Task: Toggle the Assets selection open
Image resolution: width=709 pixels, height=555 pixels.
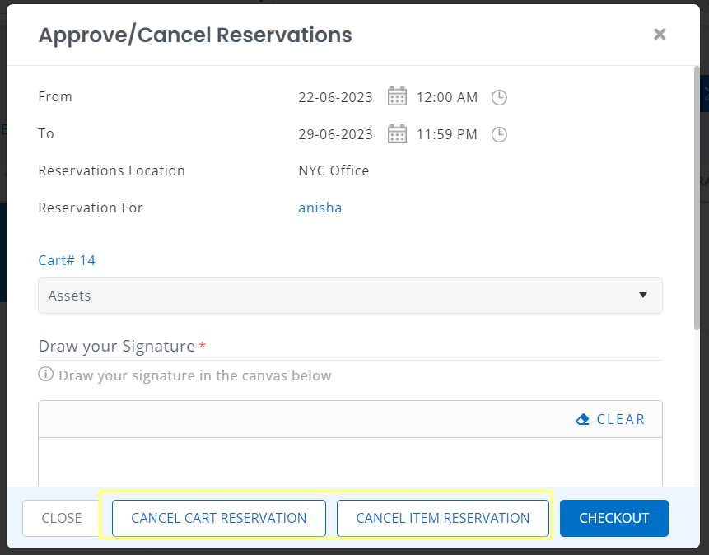Action: pyautogui.click(x=350, y=295)
